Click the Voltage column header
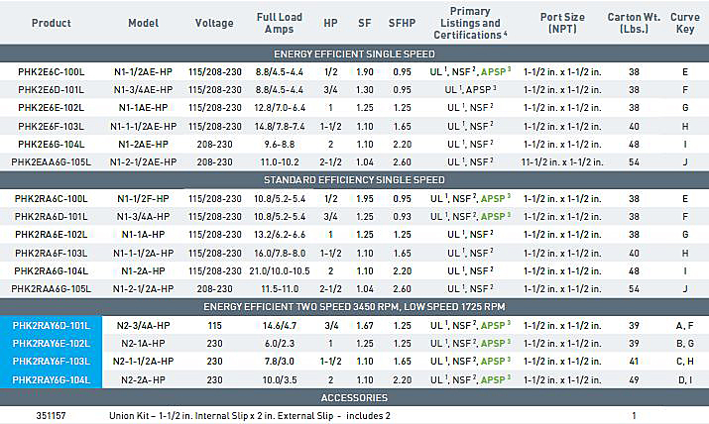 214,22
